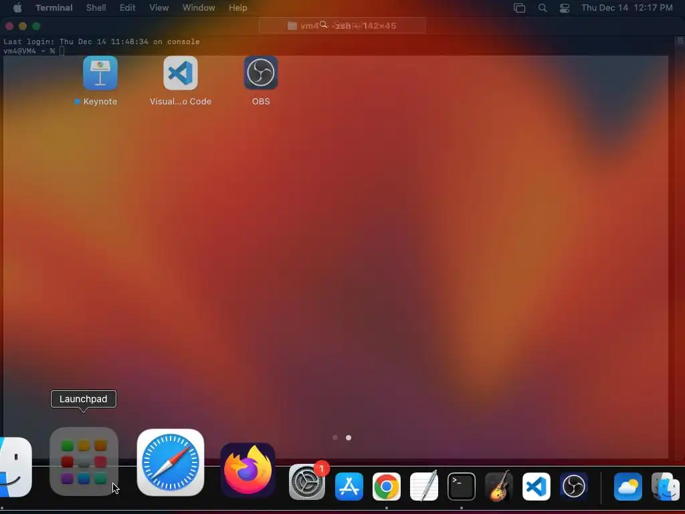
Task: Open System Preferences with update badge
Action: click(x=306, y=482)
